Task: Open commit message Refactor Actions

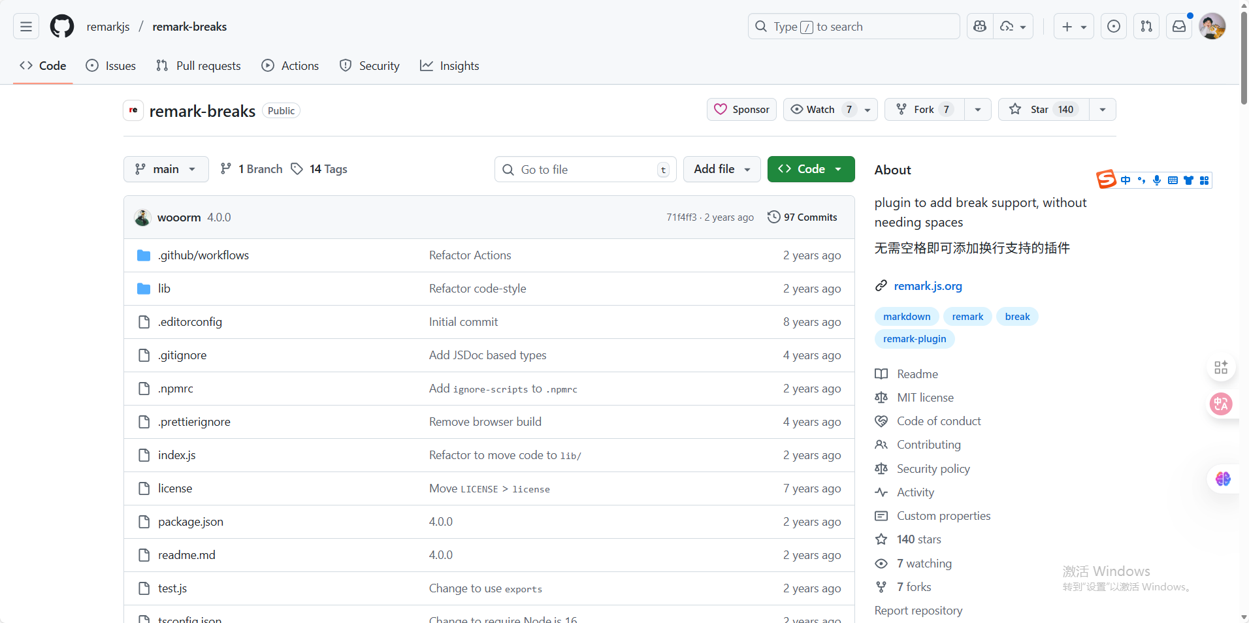Action: (470, 255)
